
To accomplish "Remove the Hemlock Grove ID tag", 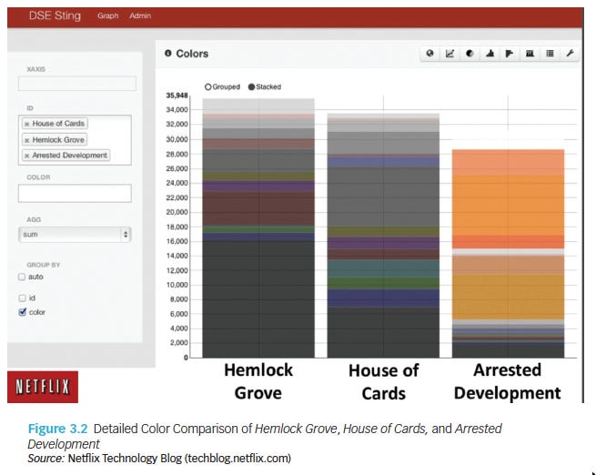I will point(26,140).
